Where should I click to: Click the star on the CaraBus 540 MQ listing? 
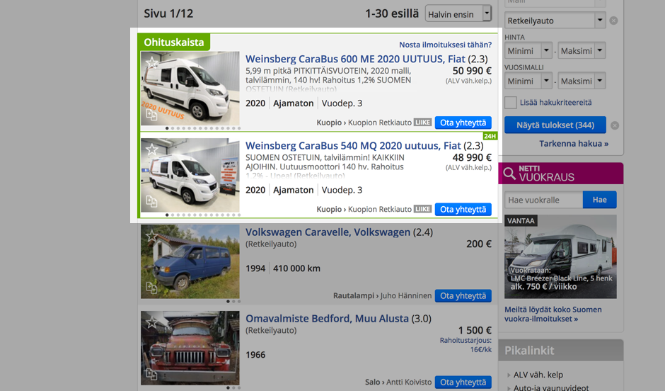pos(151,150)
